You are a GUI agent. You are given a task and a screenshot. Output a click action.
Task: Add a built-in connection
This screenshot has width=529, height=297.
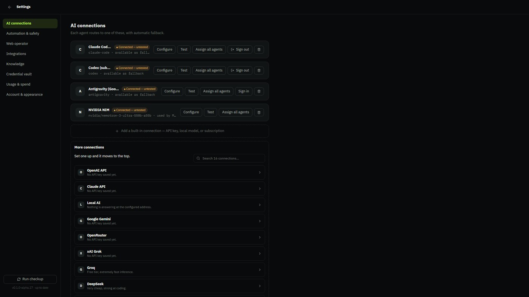[x=170, y=131]
